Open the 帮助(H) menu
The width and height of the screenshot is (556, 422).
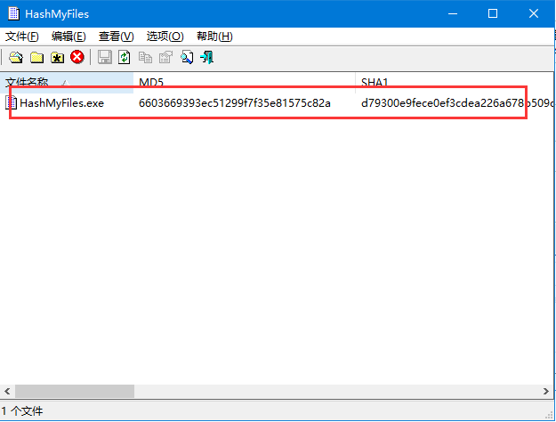pyautogui.click(x=214, y=37)
